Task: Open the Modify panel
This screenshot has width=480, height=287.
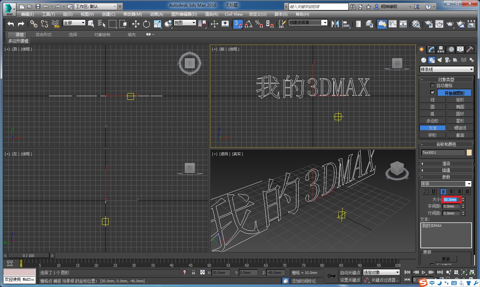Action: coord(431,49)
